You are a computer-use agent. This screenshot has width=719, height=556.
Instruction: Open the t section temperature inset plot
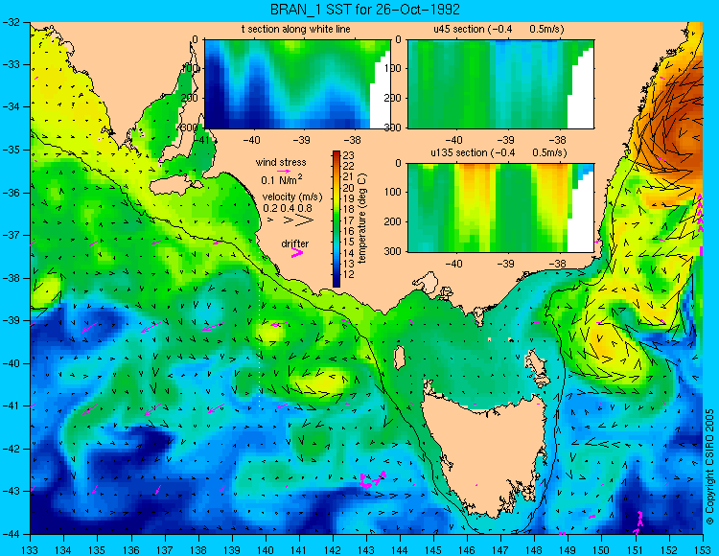click(x=297, y=84)
